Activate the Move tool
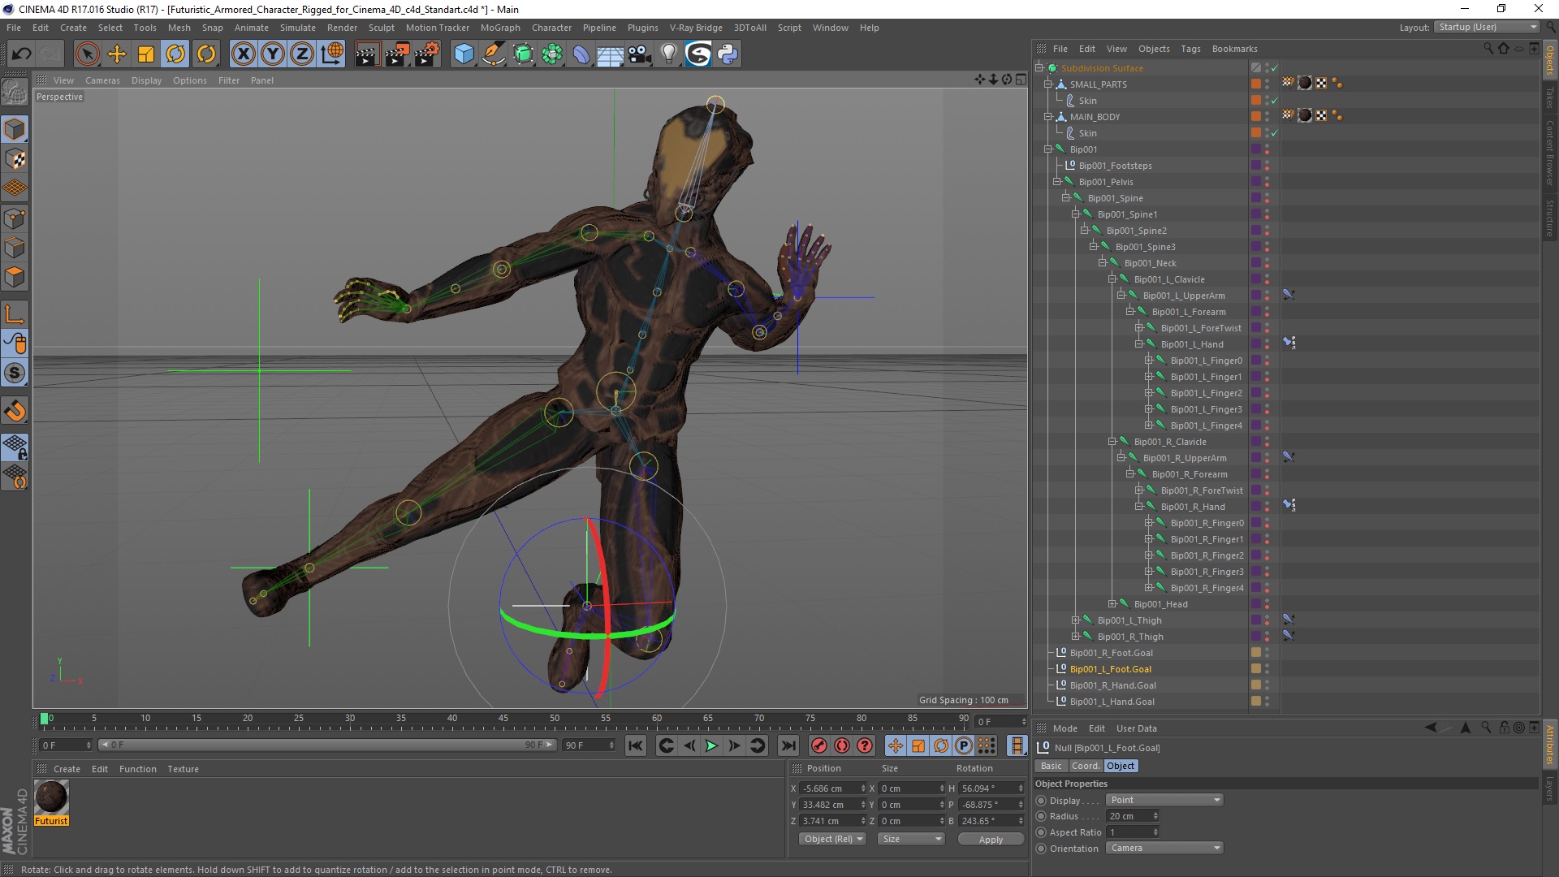1559x877 pixels. pos(117,54)
